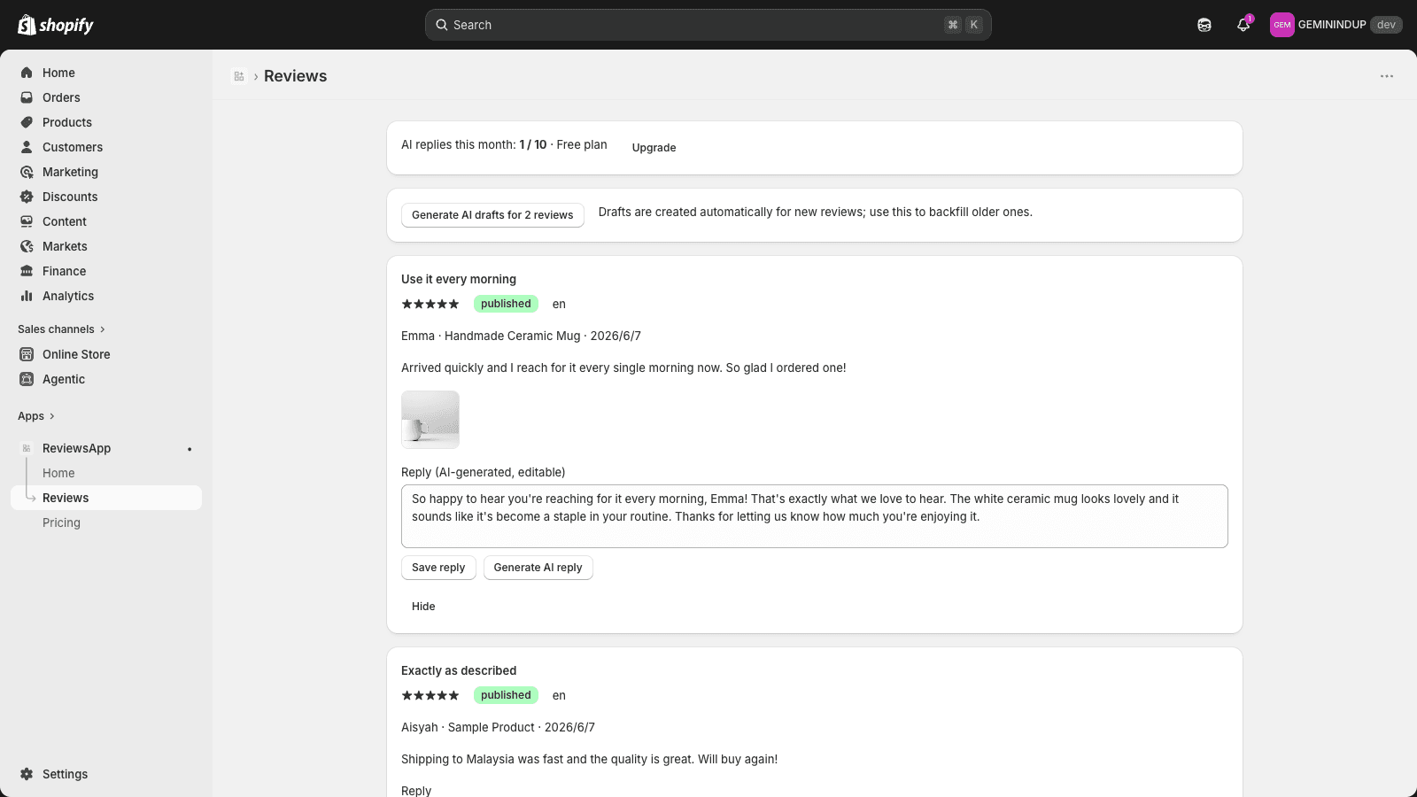The image size is (1417, 797).
Task: Open Orders in the sidebar
Action: pos(106,97)
